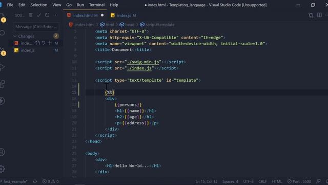Follow the ./index.js source link
Screen dimensions: 328x185
[x=139, y=68]
